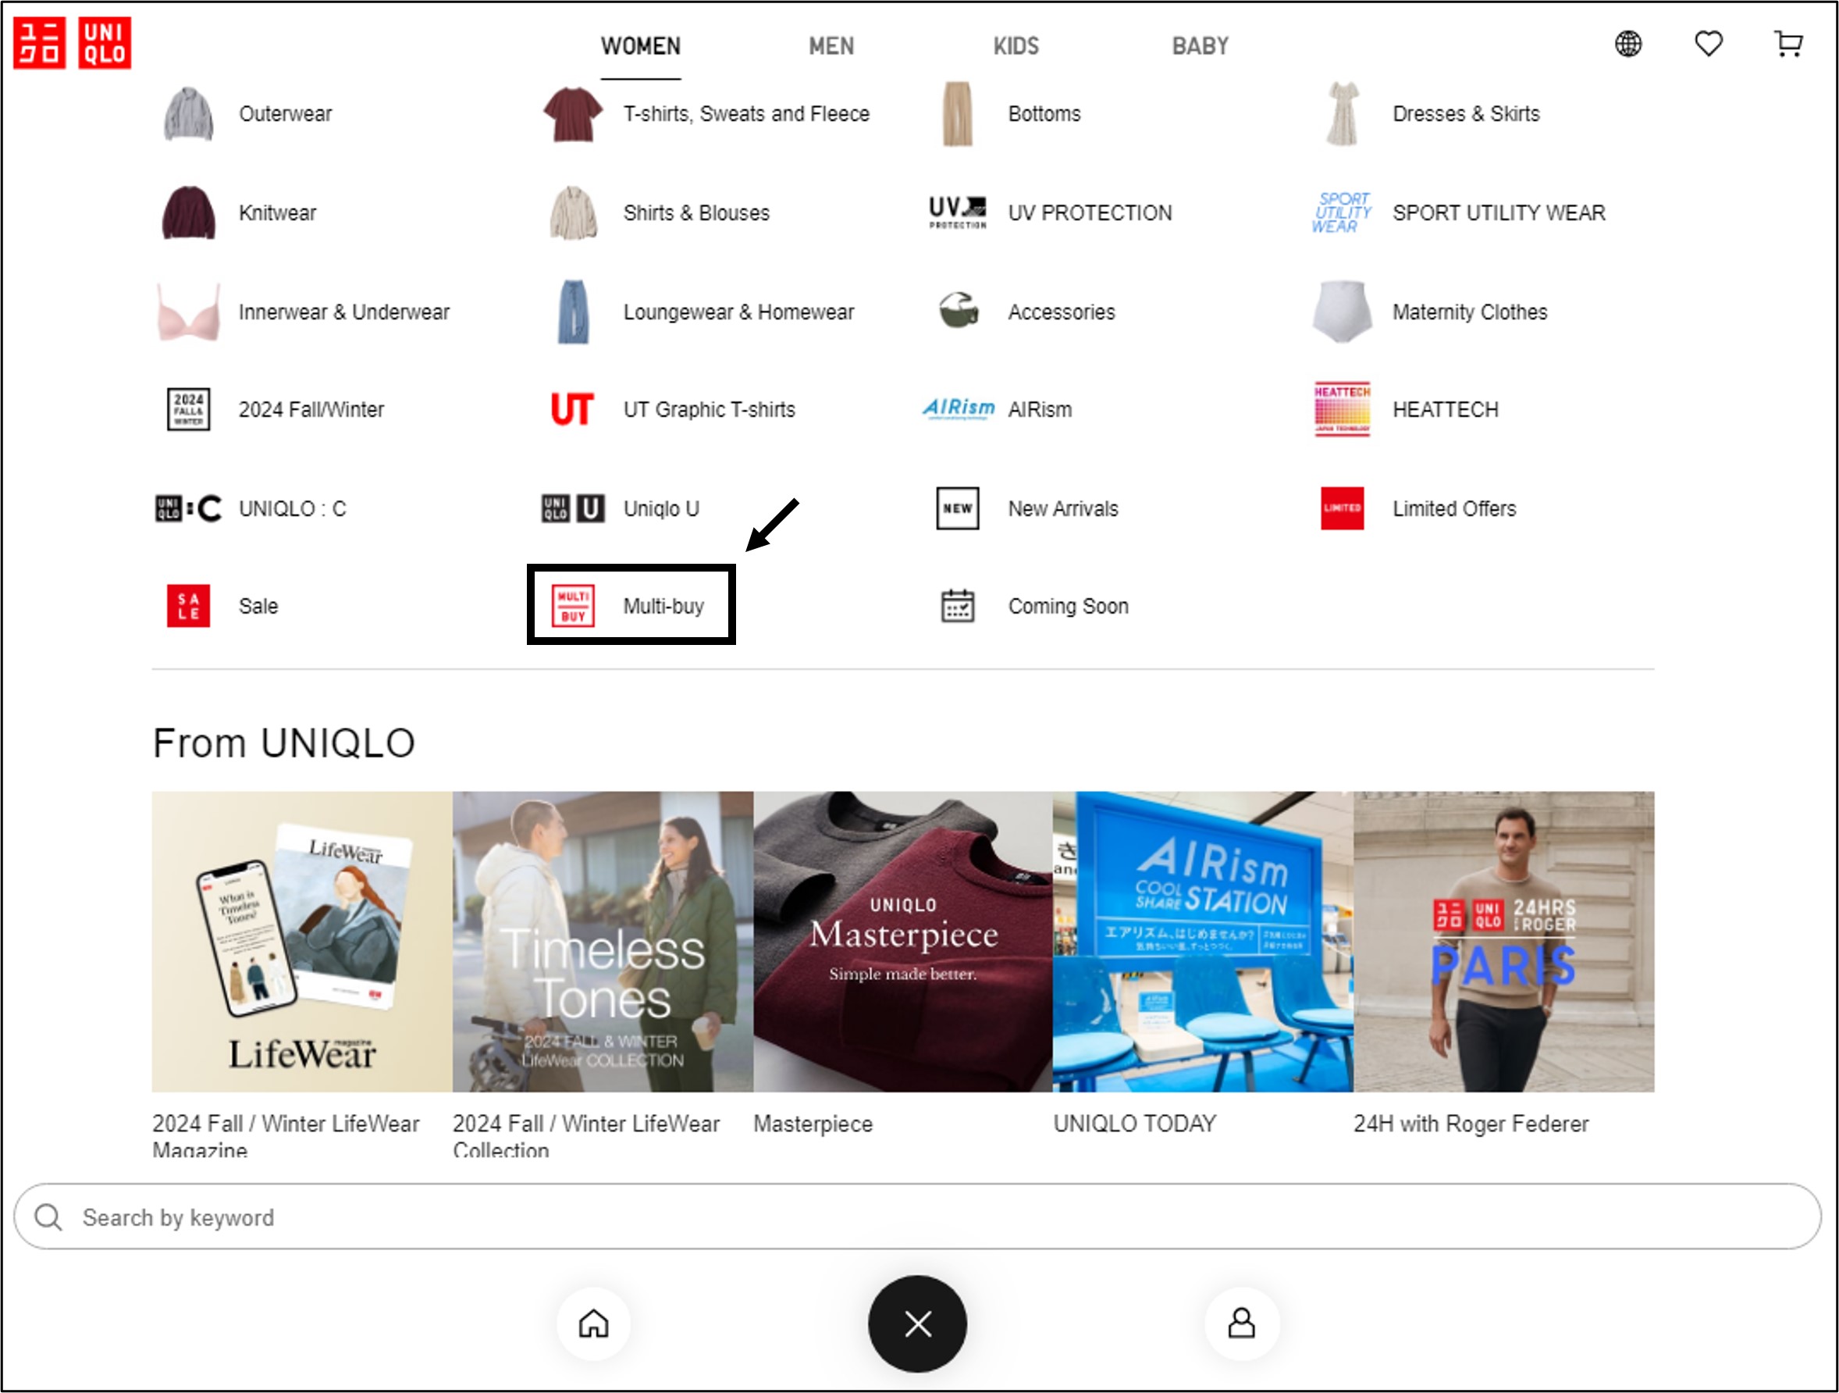Switch to the MEN tab
Image resolution: width=1839 pixels, height=1393 pixels.
click(x=831, y=46)
